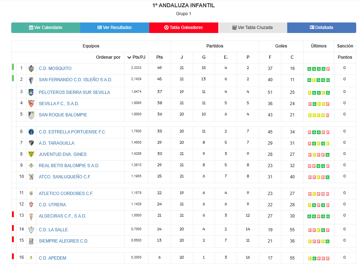Click the C.D. Mosquito team crest
This screenshot has height=265, width=362.
(x=31, y=69)
